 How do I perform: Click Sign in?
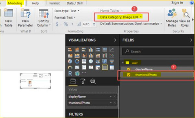point(177,3)
